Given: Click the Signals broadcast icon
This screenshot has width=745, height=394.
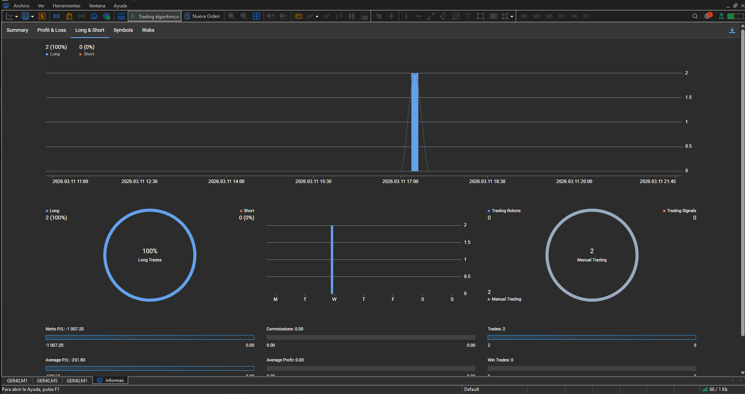Looking at the screenshot, I should [82, 16].
